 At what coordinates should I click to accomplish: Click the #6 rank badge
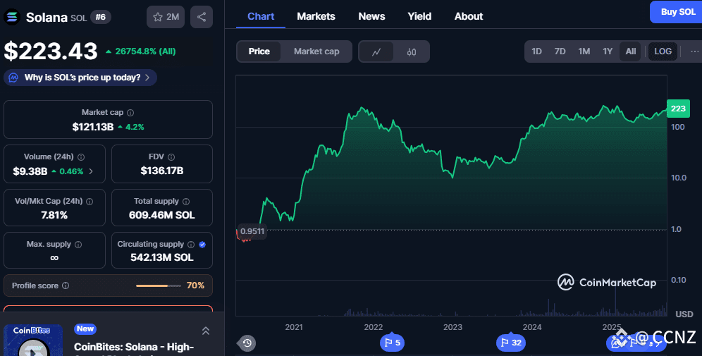click(x=101, y=17)
